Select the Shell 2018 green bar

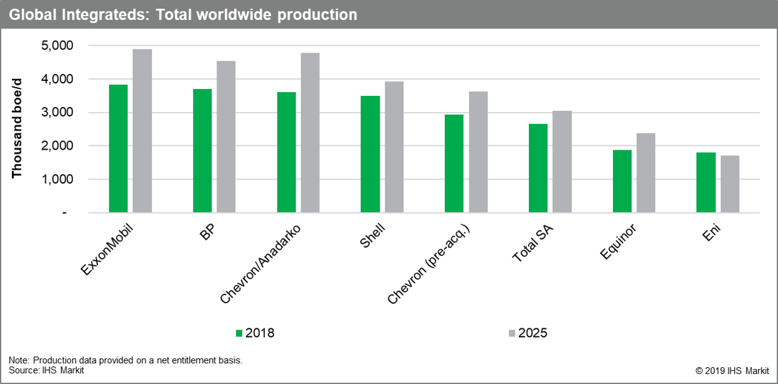coord(370,154)
